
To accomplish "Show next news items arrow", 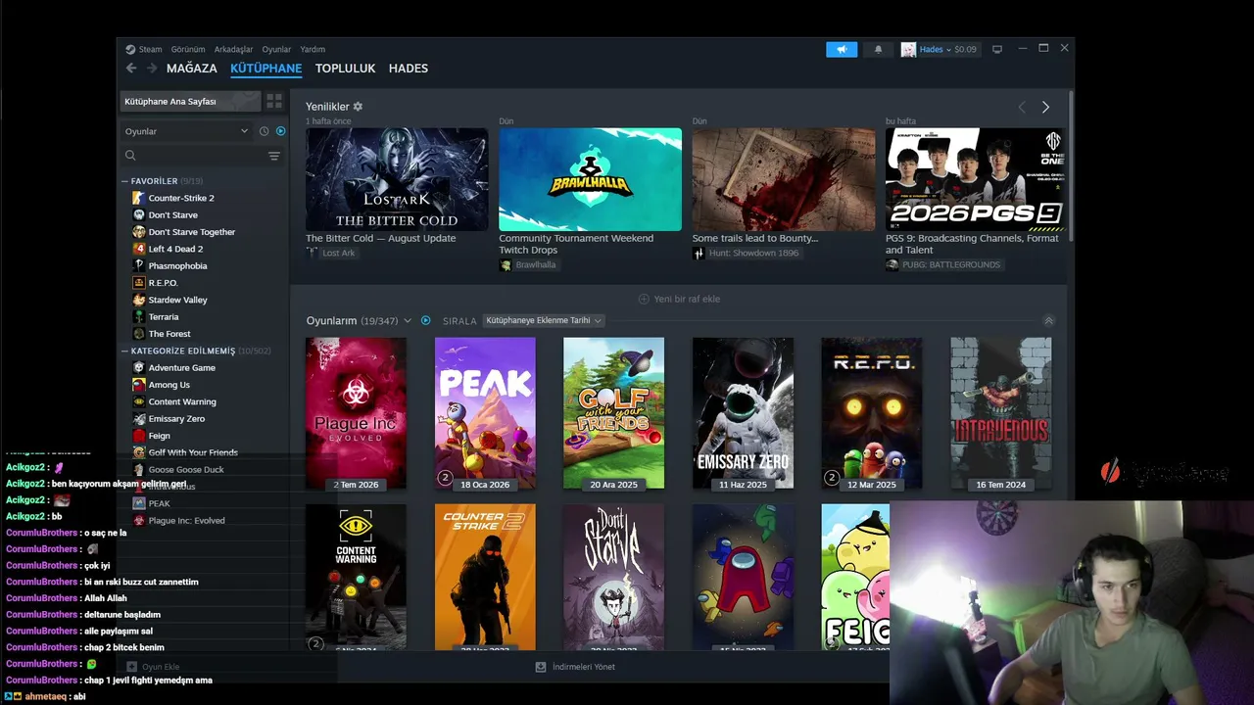I will click(1045, 107).
